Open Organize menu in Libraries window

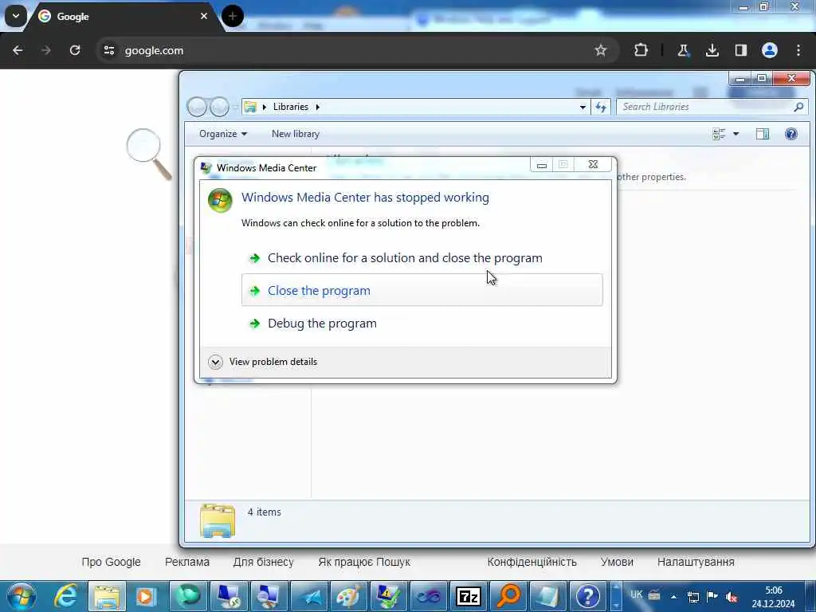[223, 134]
